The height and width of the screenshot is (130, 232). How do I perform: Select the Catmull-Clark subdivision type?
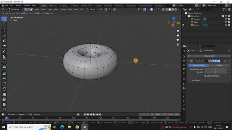198,65
